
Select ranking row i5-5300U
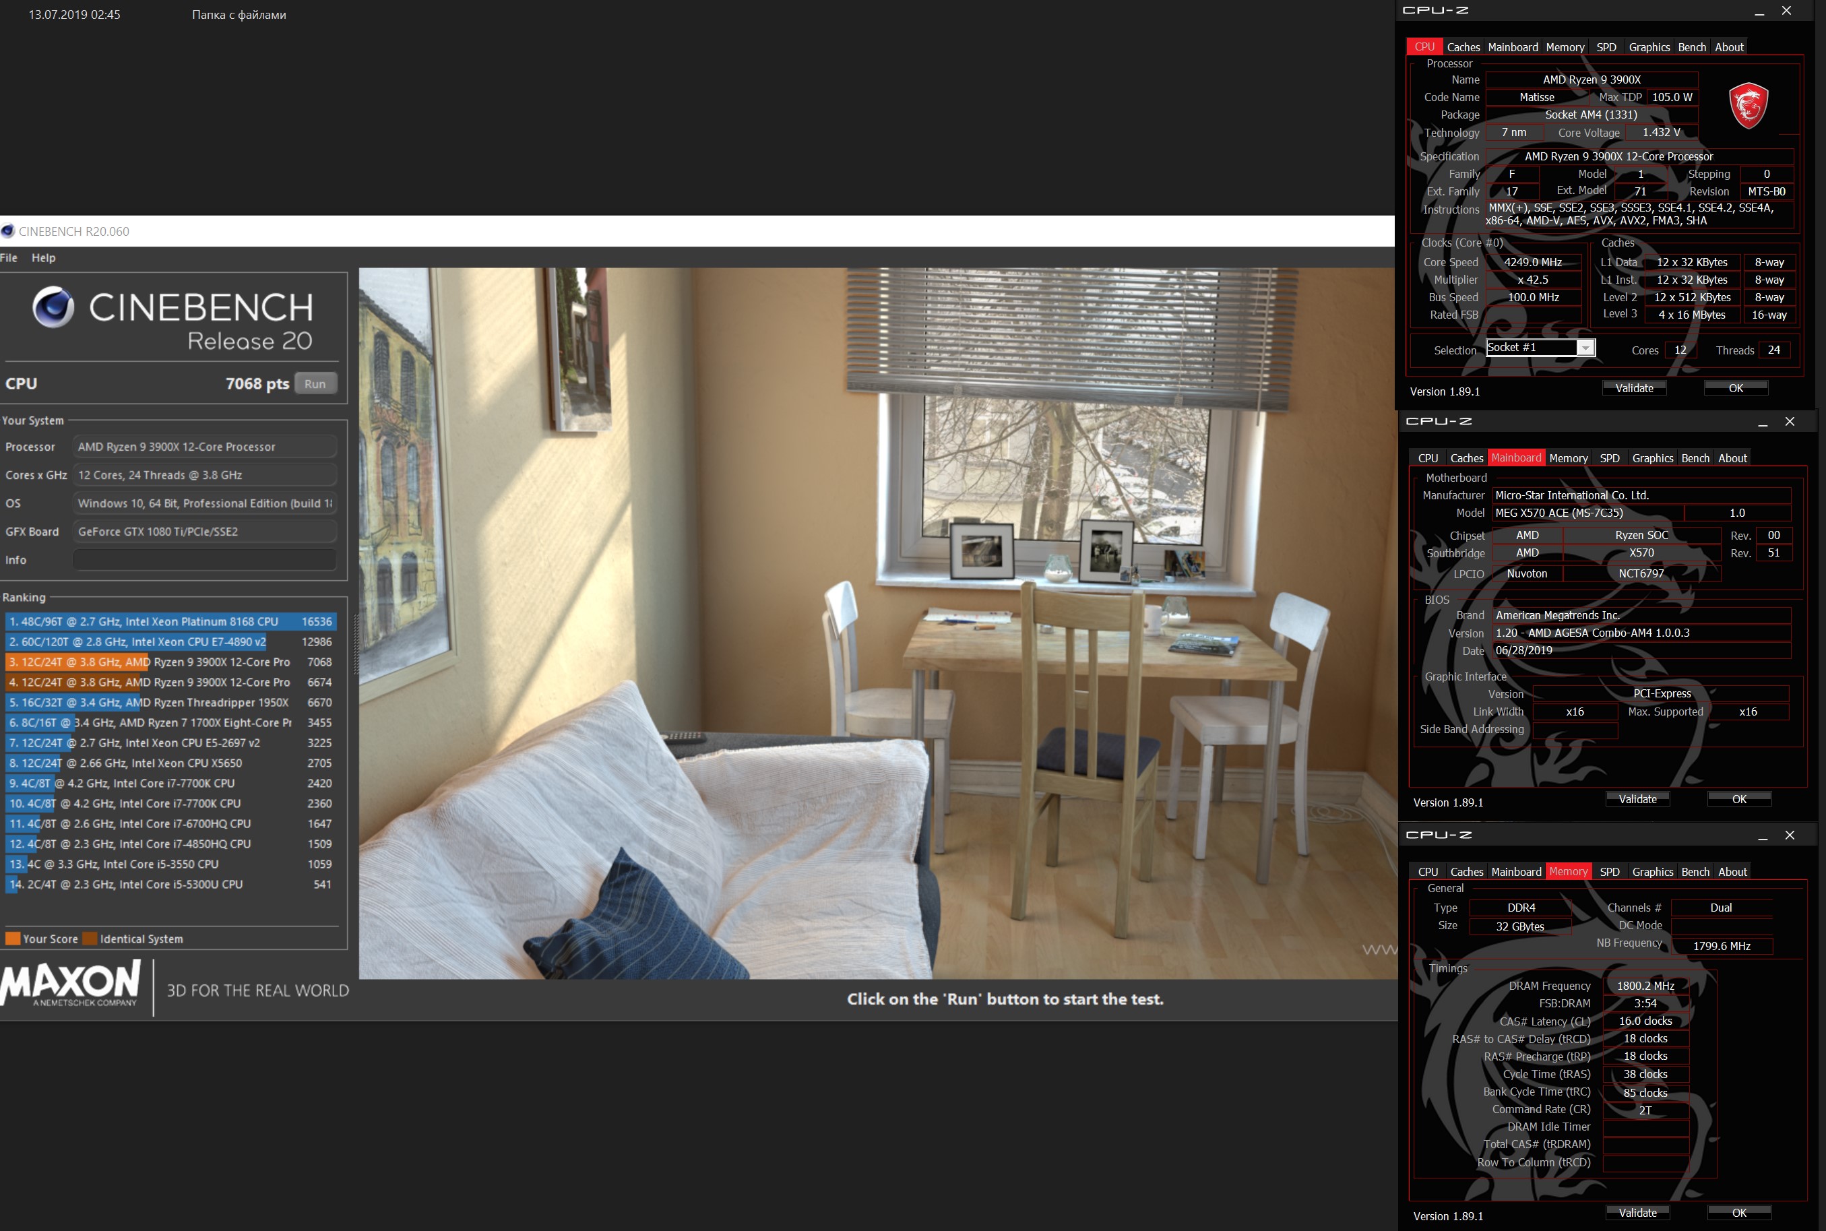[x=170, y=884]
